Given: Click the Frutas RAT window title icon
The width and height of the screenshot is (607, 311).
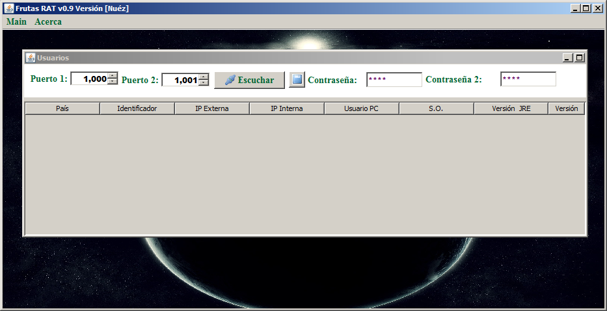Looking at the screenshot, I should pyautogui.click(x=9, y=8).
